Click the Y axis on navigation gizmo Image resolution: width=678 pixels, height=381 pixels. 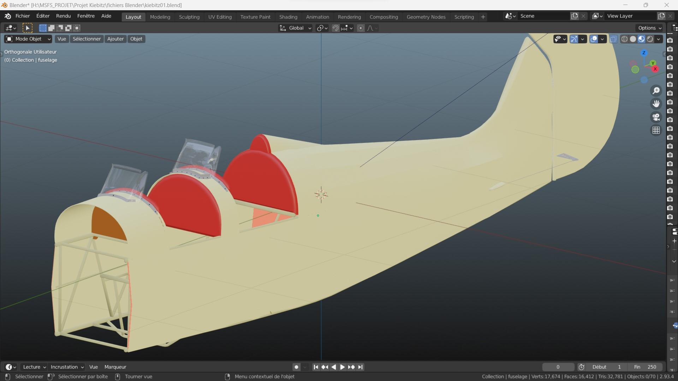(x=653, y=63)
